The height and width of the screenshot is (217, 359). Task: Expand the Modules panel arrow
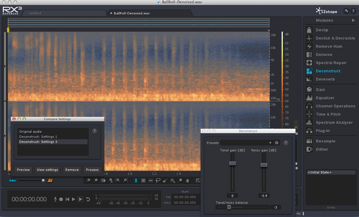click(x=353, y=20)
